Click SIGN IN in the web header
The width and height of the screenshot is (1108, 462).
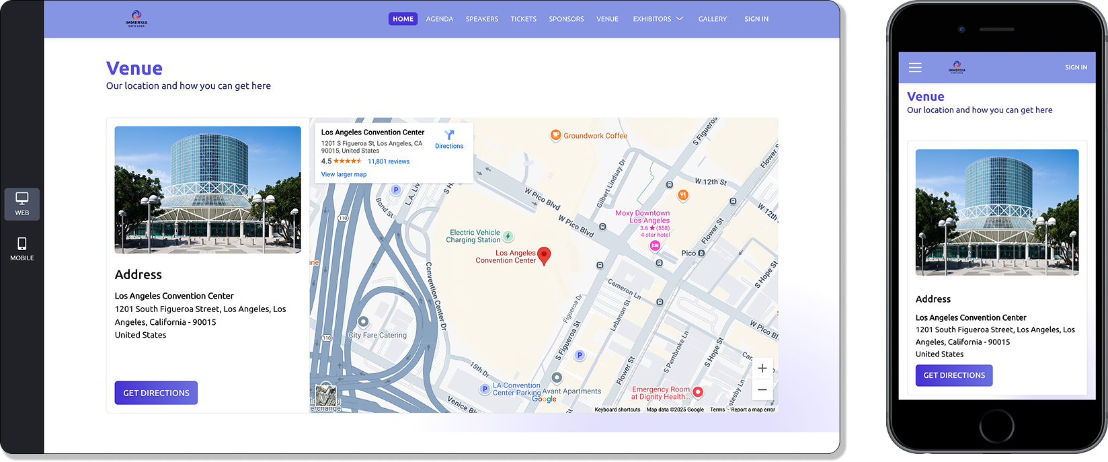(756, 19)
